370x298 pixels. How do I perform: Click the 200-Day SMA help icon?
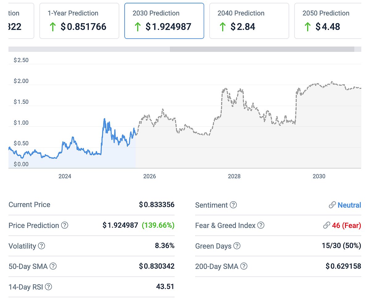tap(243, 267)
